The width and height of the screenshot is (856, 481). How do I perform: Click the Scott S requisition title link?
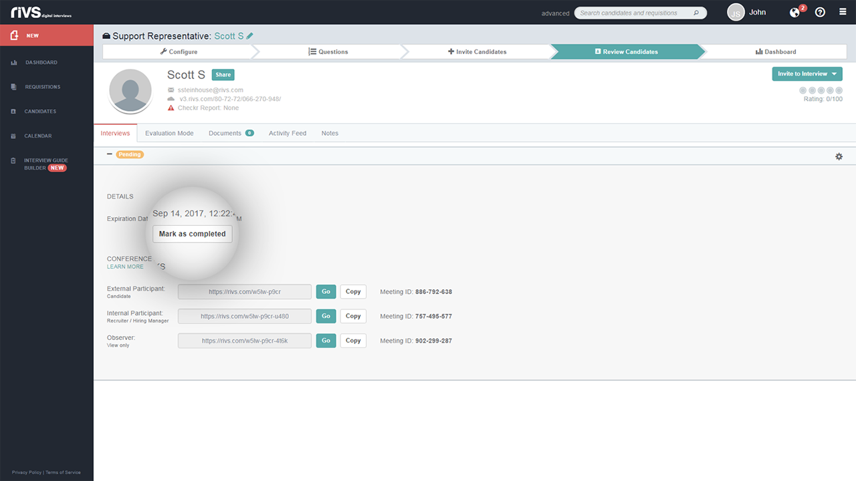click(x=229, y=36)
